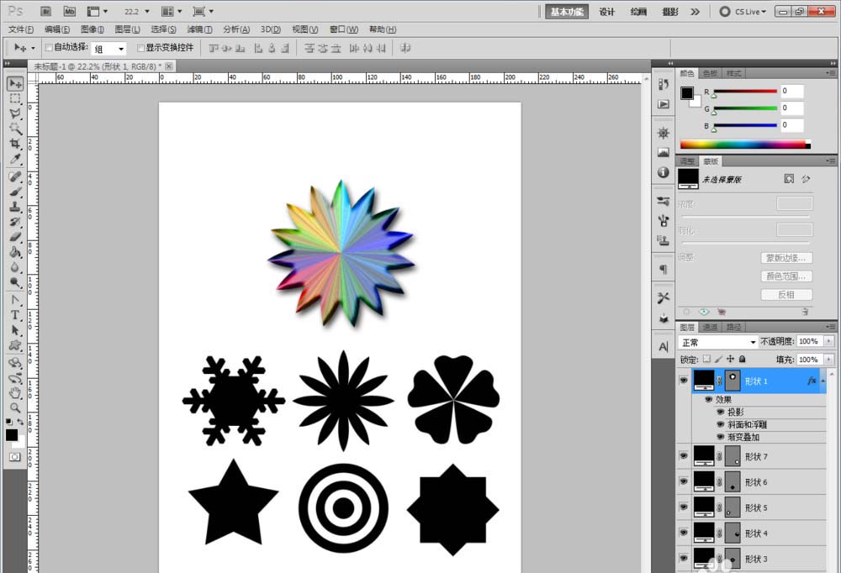Screen dimensions: 841x573
Task: Open the 正常 blend mode dropdown
Action: (718, 343)
